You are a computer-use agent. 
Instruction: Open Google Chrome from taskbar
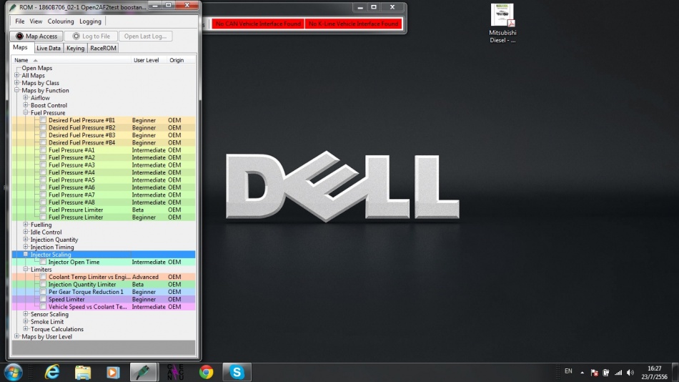click(x=206, y=373)
